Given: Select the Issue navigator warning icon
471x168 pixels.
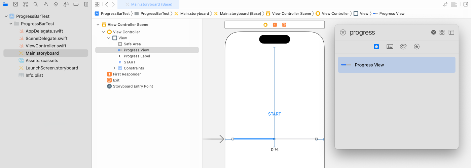Looking at the screenshot, I should (x=46, y=4).
